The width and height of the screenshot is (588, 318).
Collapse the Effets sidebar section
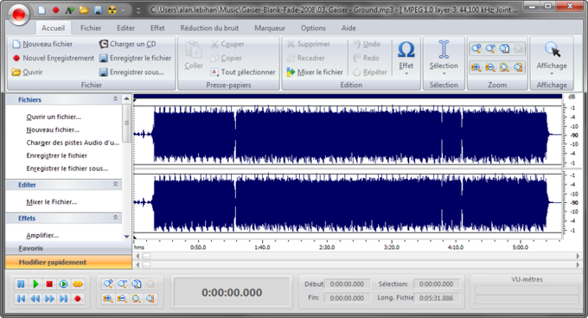click(116, 217)
